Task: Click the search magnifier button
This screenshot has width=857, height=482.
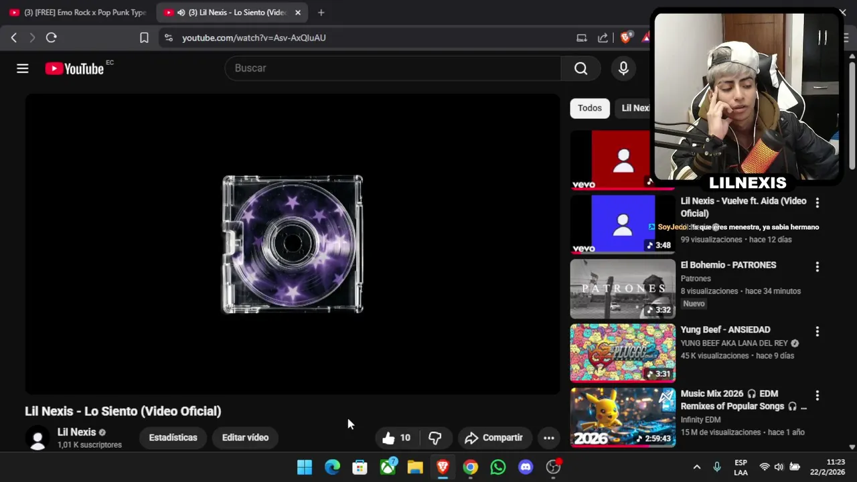Action: point(581,68)
